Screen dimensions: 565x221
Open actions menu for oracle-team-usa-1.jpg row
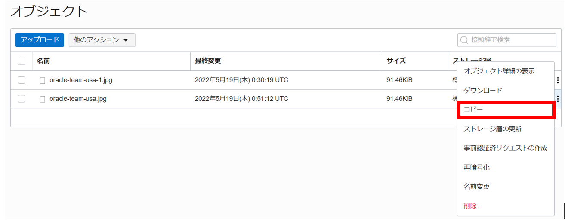point(558,80)
